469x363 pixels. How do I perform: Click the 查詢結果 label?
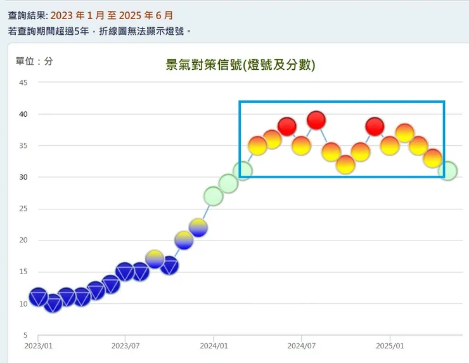[27, 15]
